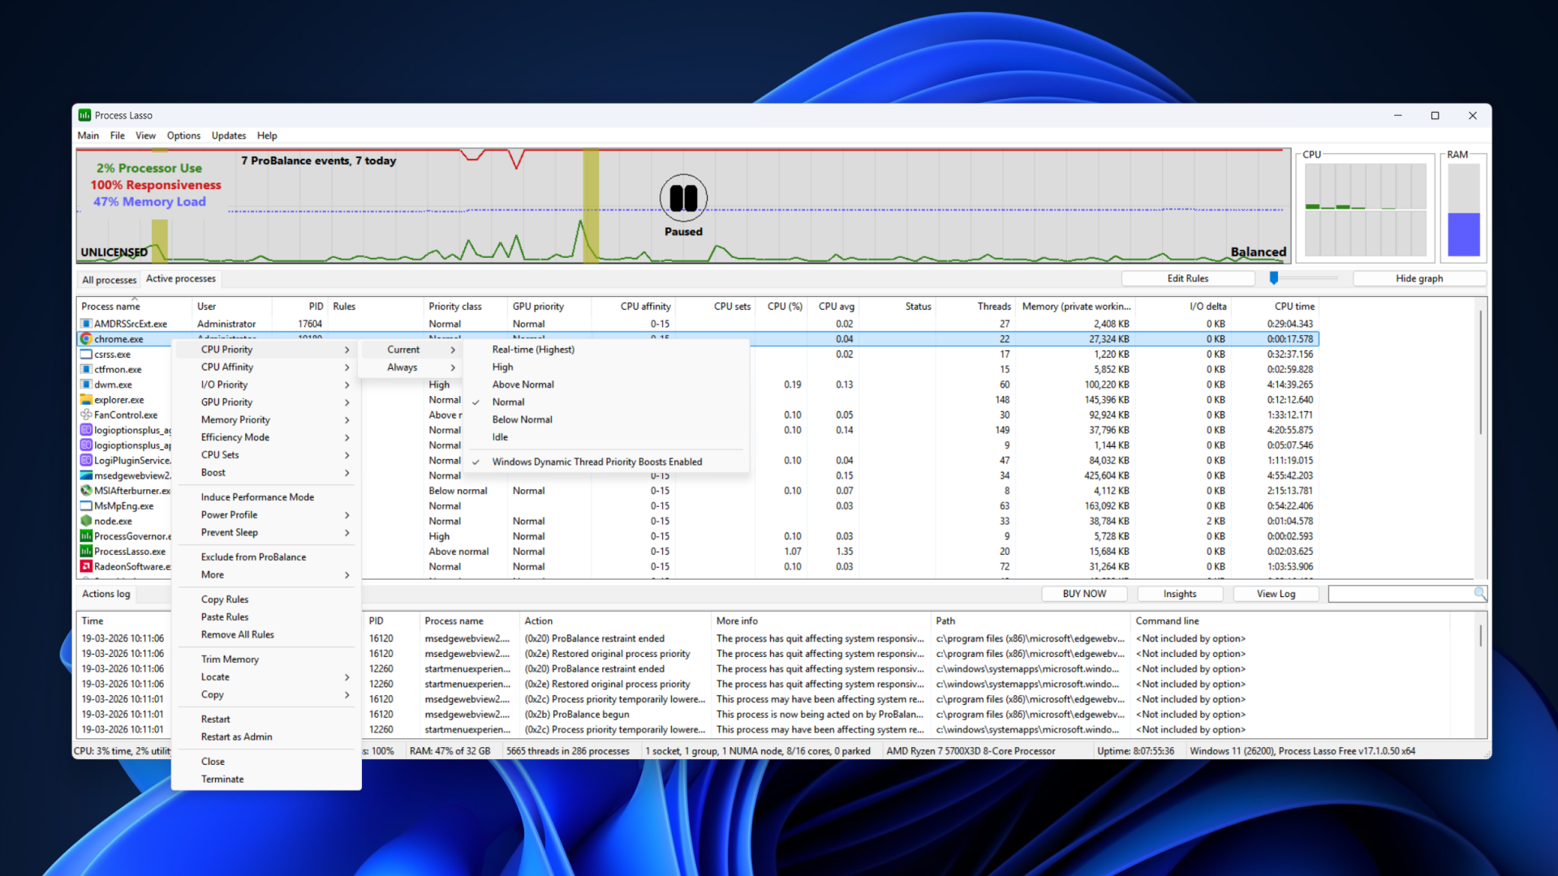The image size is (1558, 876).
Task: Click the ProcessGovernor.exe icon
Action: click(86, 536)
